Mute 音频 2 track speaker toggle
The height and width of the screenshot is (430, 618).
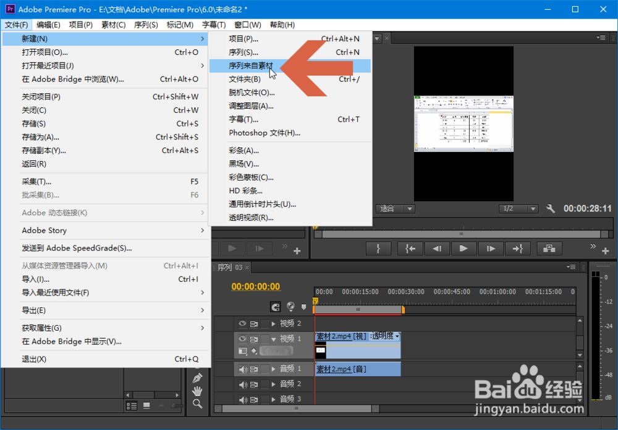(243, 384)
